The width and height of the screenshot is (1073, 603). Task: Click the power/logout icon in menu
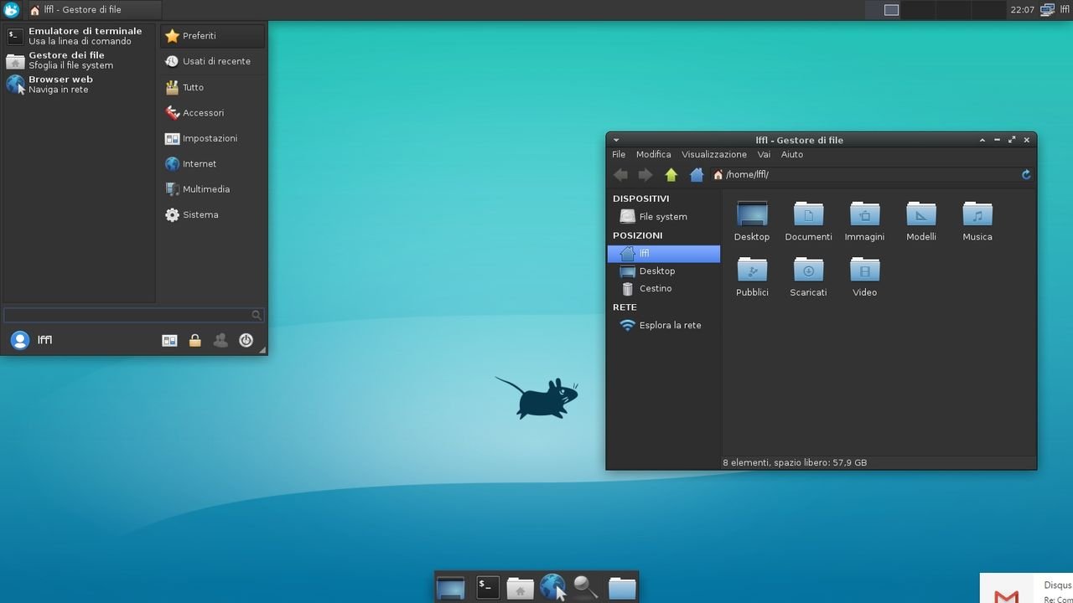[246, 340]
